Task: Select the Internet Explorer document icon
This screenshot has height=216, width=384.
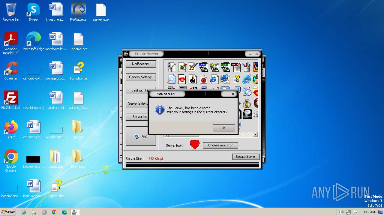Action: 214,79
